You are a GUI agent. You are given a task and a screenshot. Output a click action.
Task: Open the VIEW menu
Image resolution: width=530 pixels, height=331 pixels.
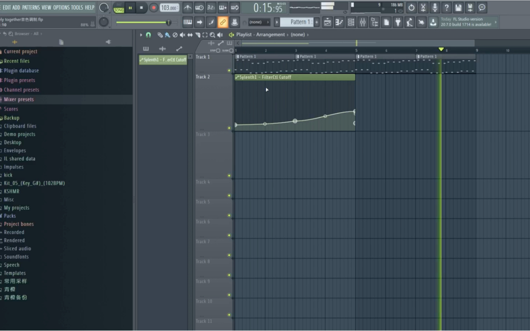[46, 7]
